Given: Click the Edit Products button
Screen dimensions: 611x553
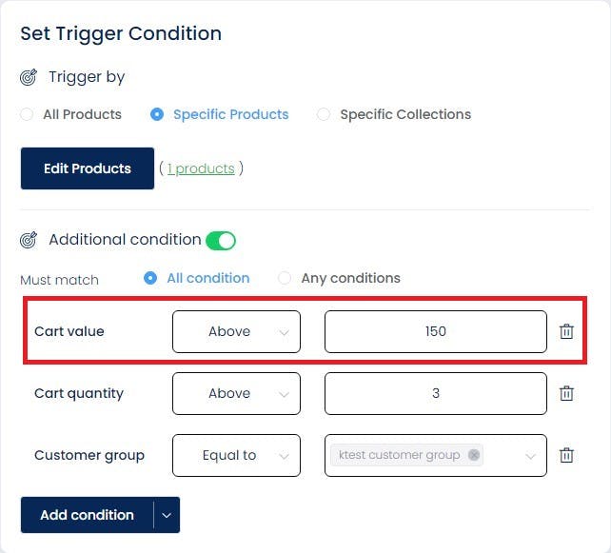Looking at the screenshot, I should (88, 168).
